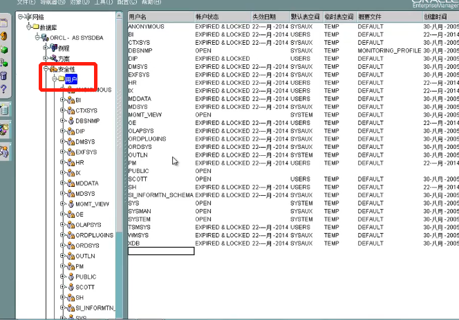Open the 工具(T) menu
The width and height of the screenshot is (459, 320).
coord(104,2)
